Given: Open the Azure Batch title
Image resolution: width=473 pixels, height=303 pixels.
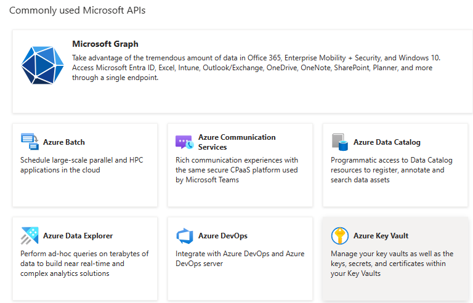Looking at the screenshot, I should click(64, 142).
